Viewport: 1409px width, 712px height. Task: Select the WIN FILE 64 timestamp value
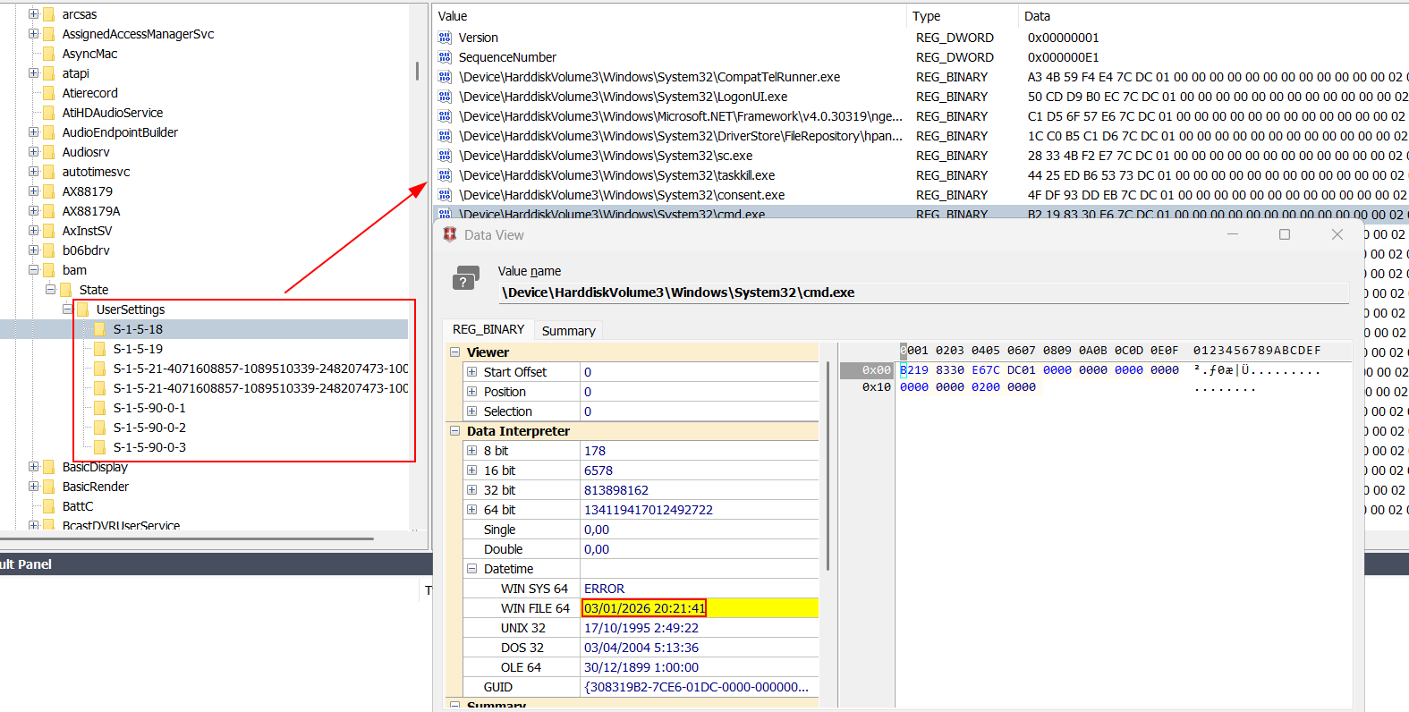(644, 608)
